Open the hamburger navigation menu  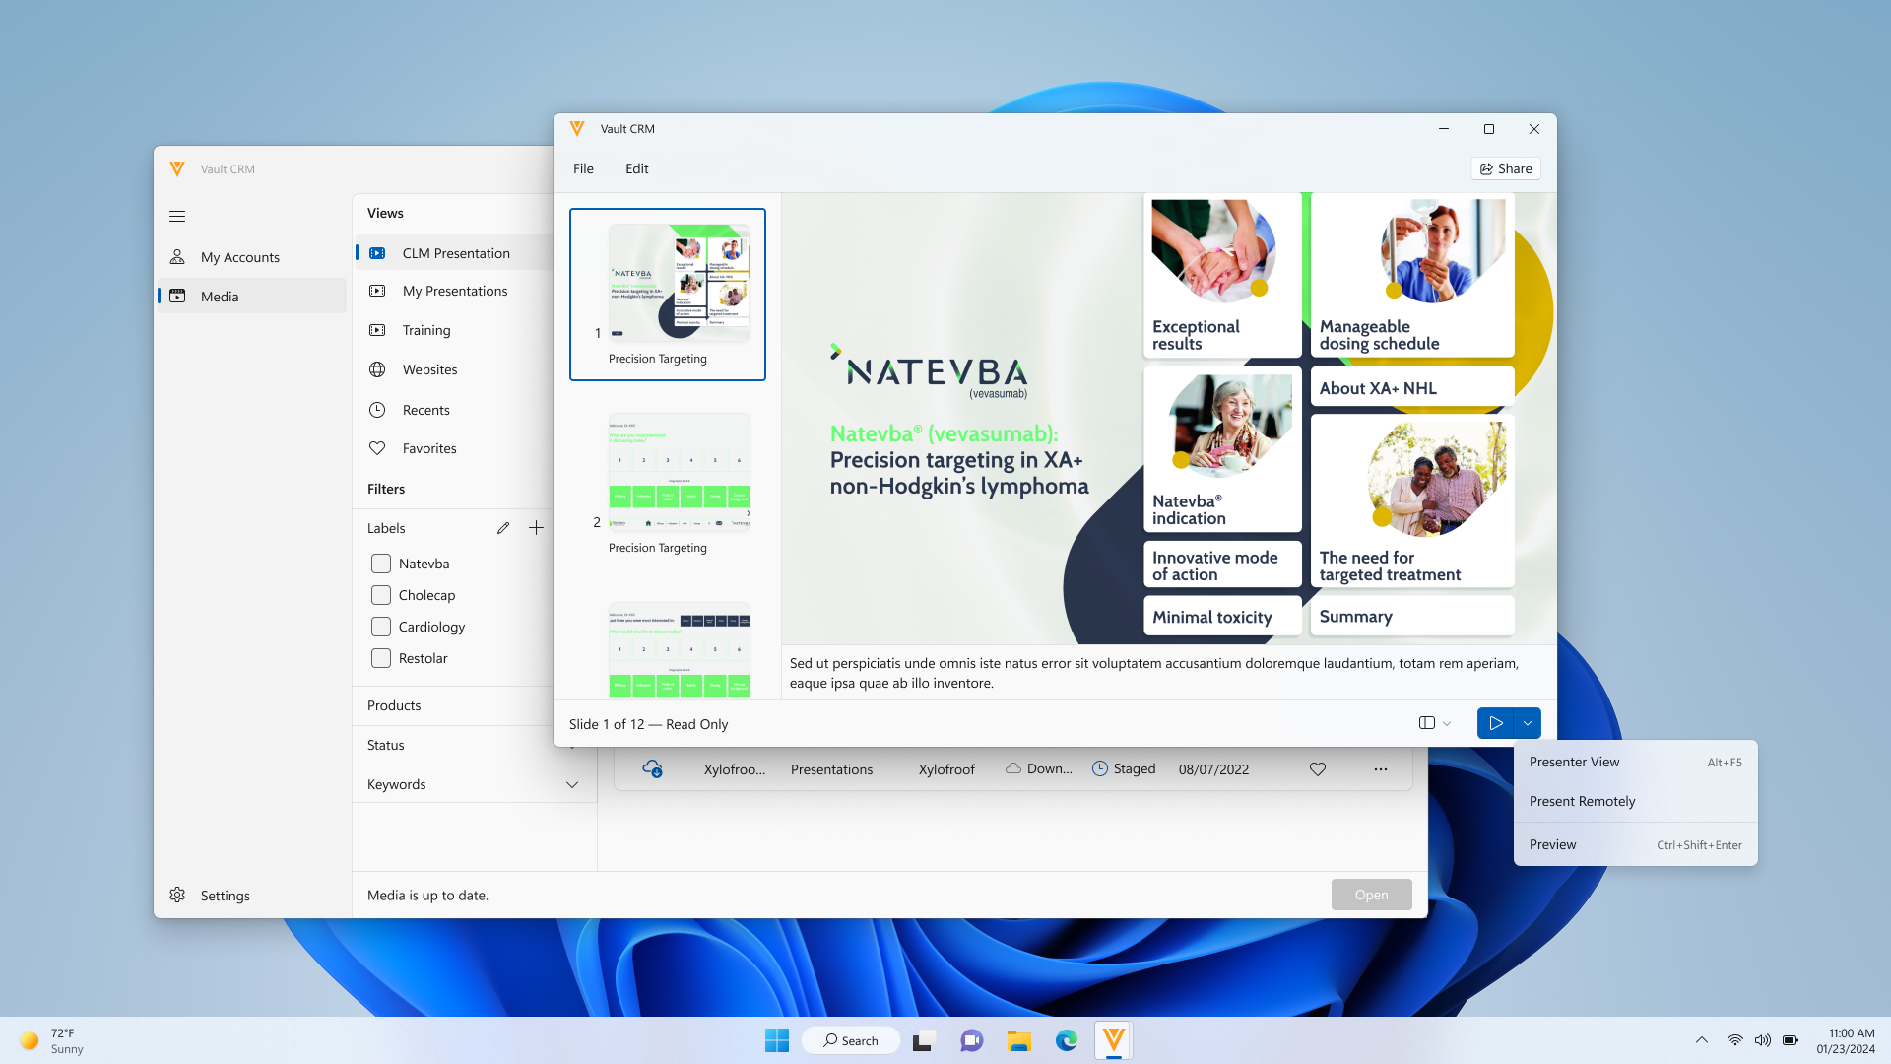pos(177,216)
